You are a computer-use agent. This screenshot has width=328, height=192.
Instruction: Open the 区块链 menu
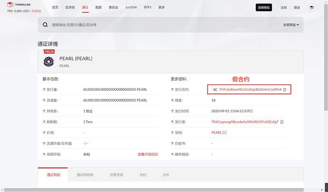[70, 7]
